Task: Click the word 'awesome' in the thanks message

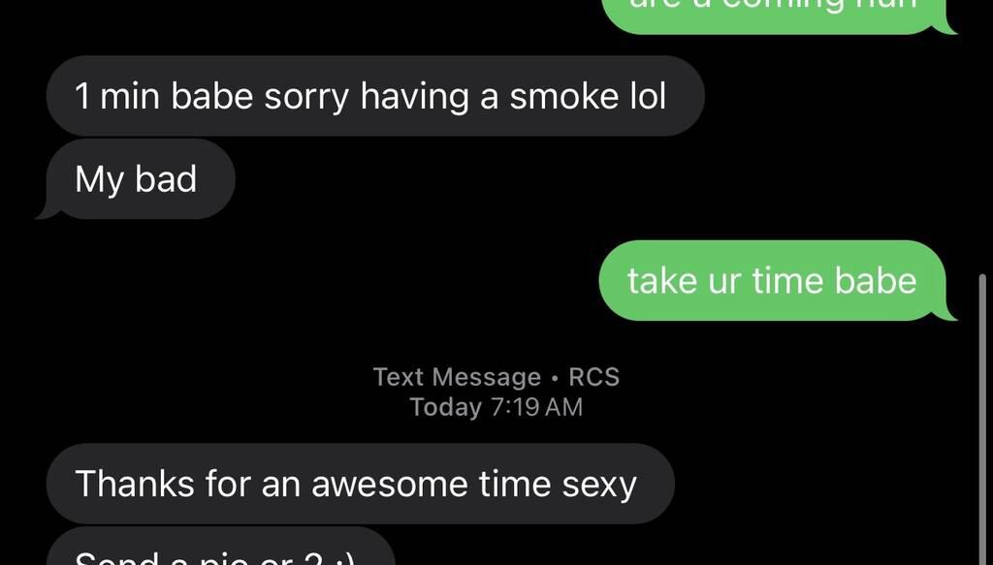Action: point(390,484)
